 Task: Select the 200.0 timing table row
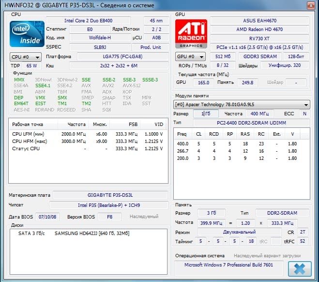click(242, 158)
